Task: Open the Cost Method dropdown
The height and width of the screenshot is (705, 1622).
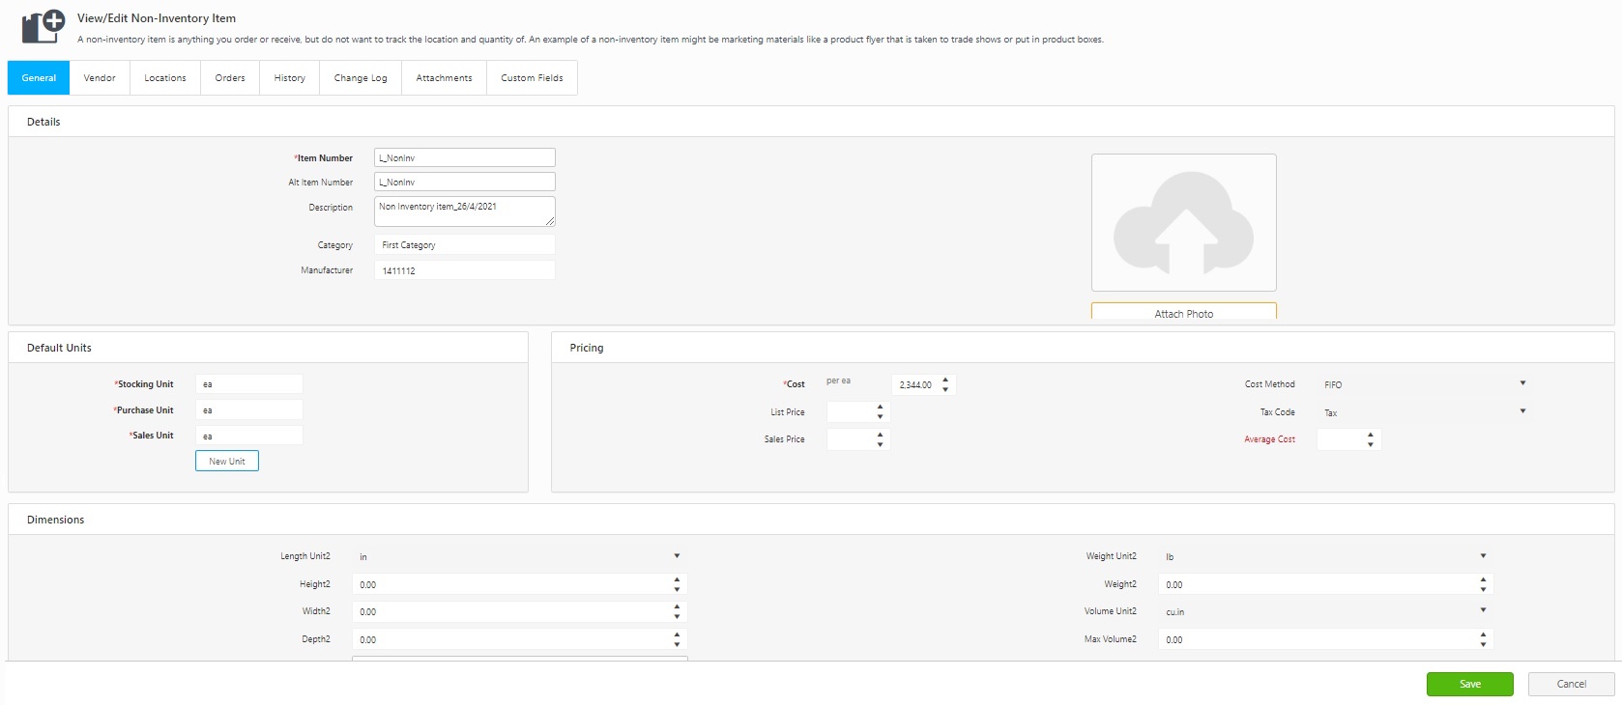Action: 1425,384
